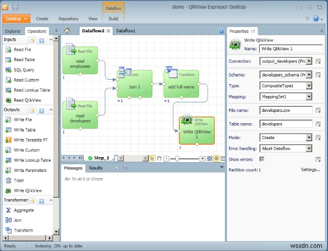Toggle the Inputs group icon view

pyautogui.click(x=32, y=41)
